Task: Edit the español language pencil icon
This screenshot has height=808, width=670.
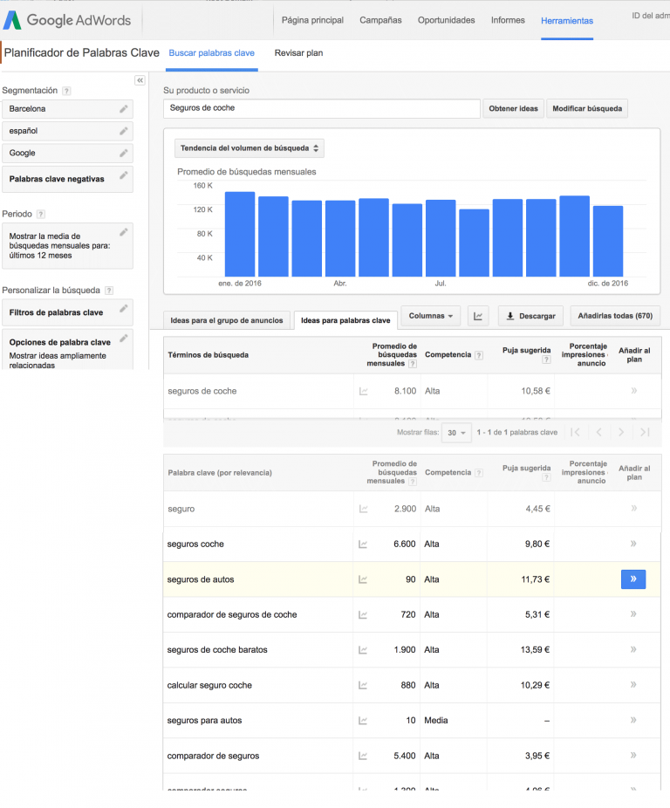Action: pos(124,131)
